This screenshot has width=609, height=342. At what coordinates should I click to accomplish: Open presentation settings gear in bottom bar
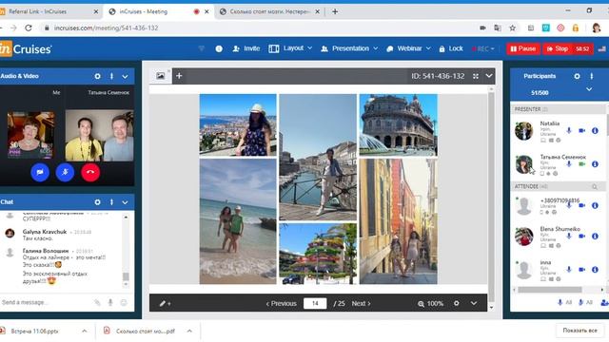(457, 303)
